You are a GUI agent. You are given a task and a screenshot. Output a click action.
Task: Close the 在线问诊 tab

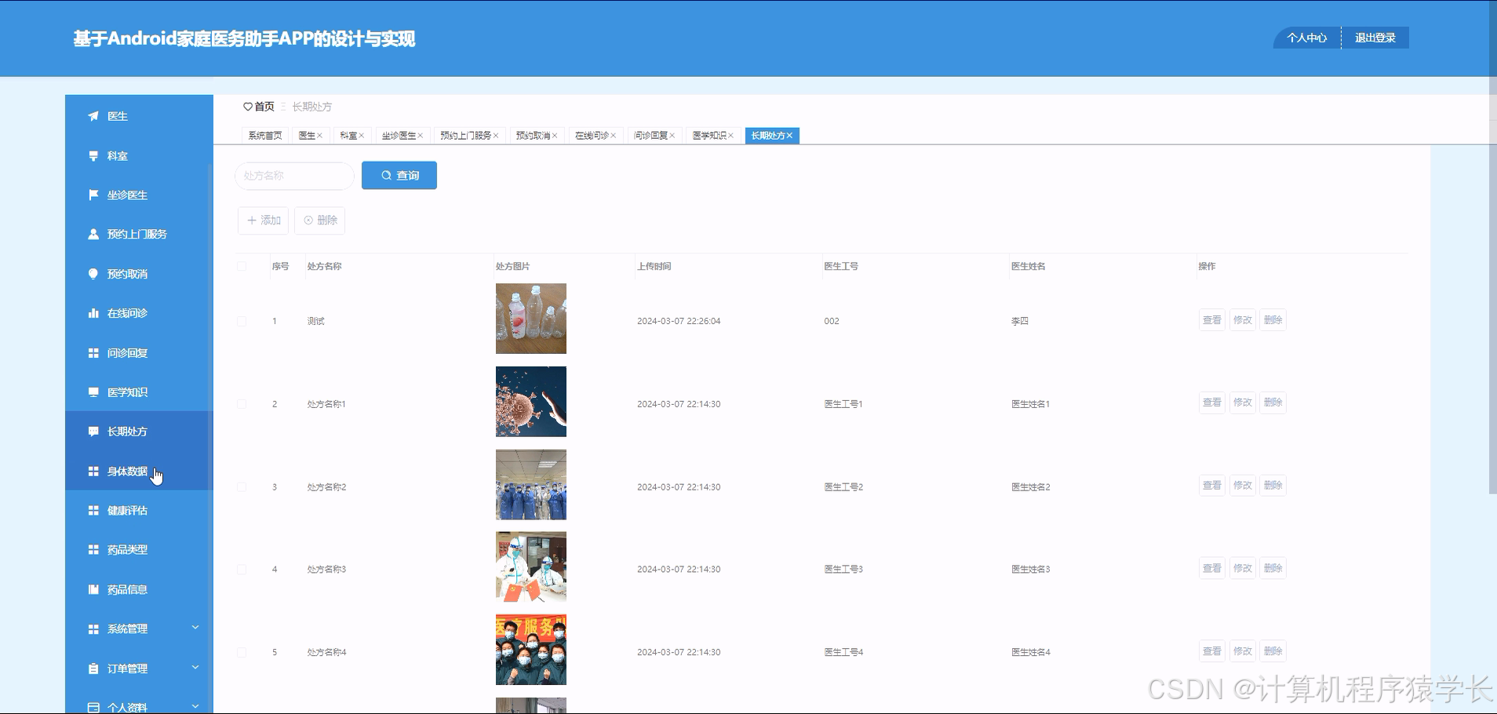(x=613, y=136)
